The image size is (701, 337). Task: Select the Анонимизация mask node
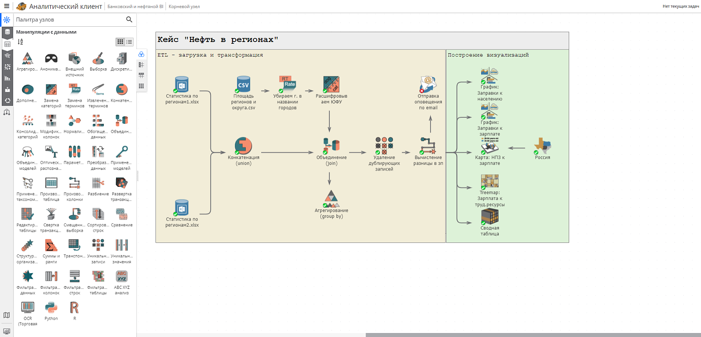[x=51, y=59]
